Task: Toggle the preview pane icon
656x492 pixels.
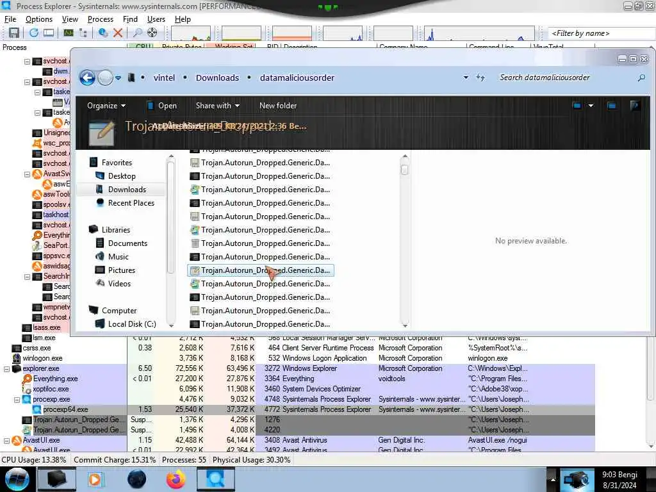Action: pos(612,106)
